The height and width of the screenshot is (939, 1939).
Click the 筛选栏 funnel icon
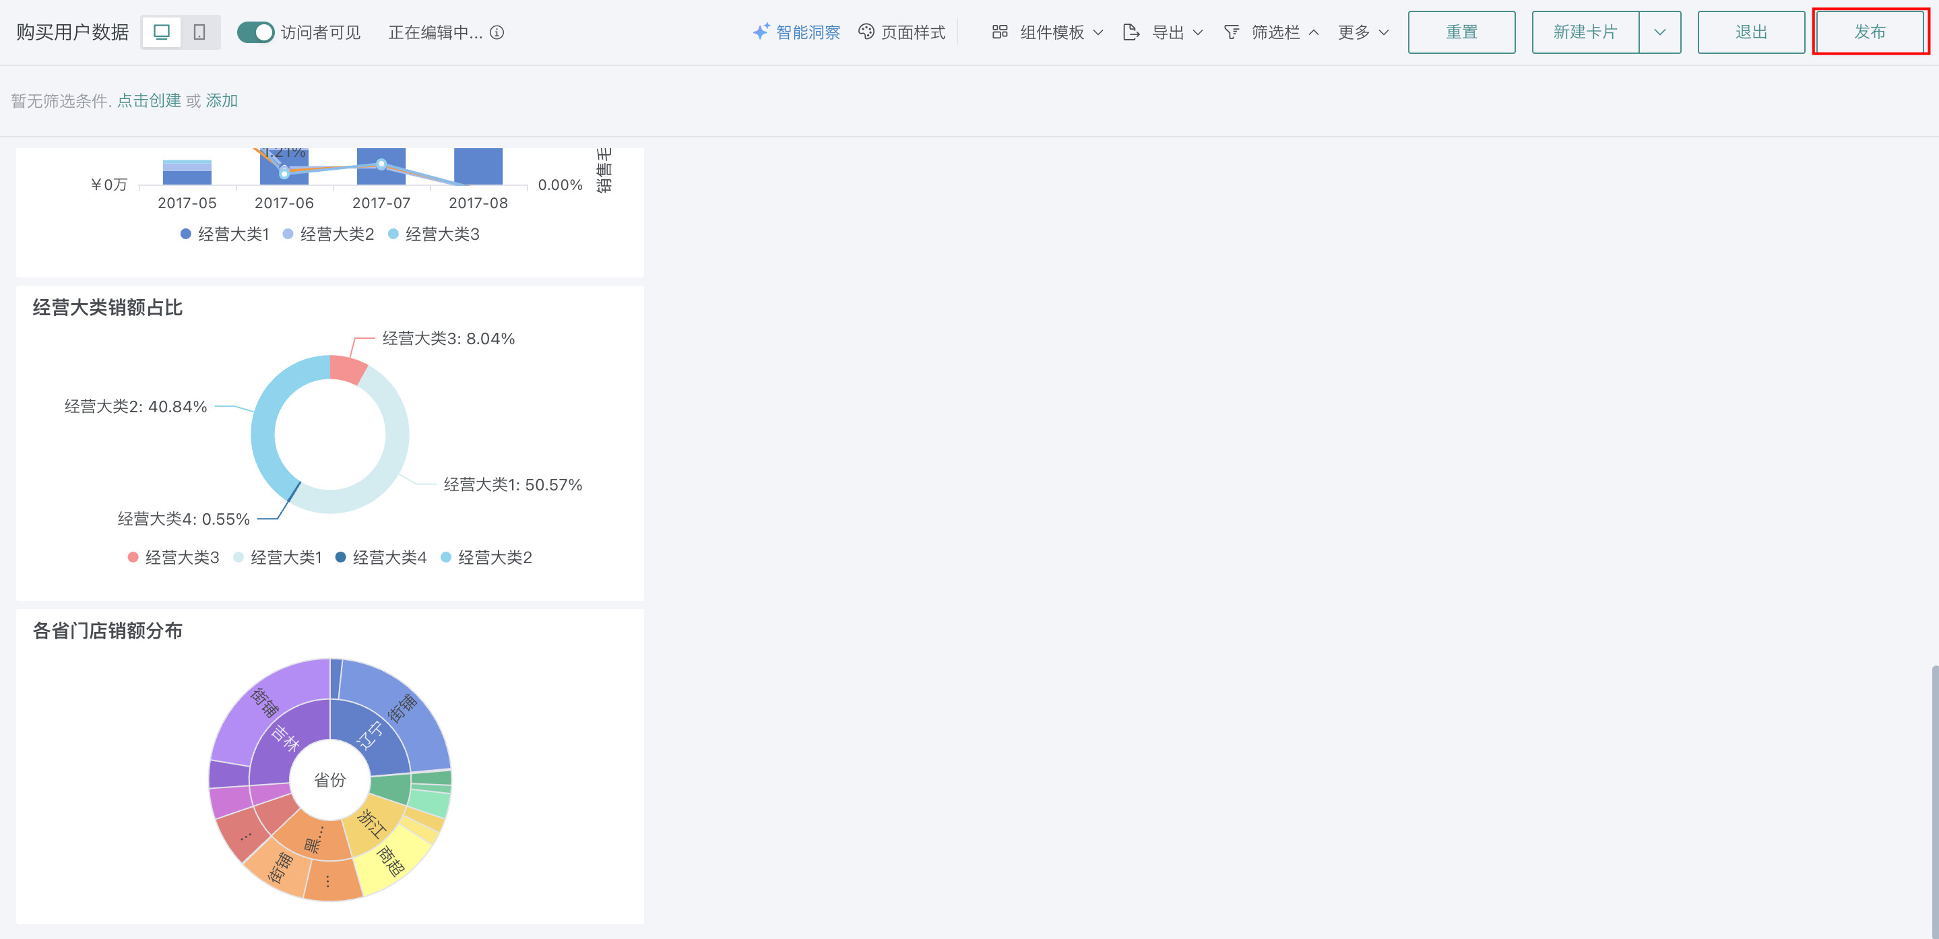(1232, 32)
